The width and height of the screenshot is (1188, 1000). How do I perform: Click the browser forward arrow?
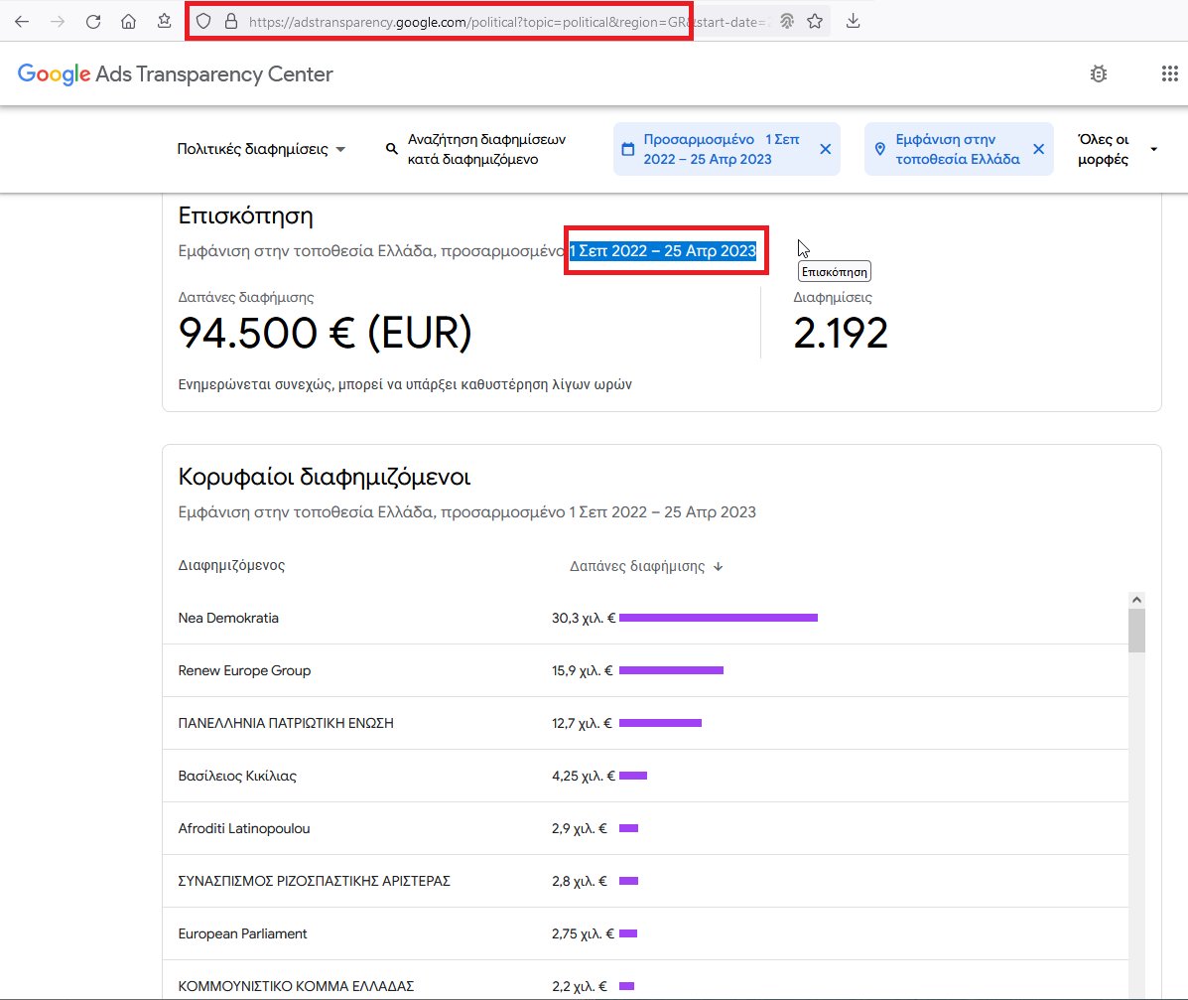(x=58, y=21)
